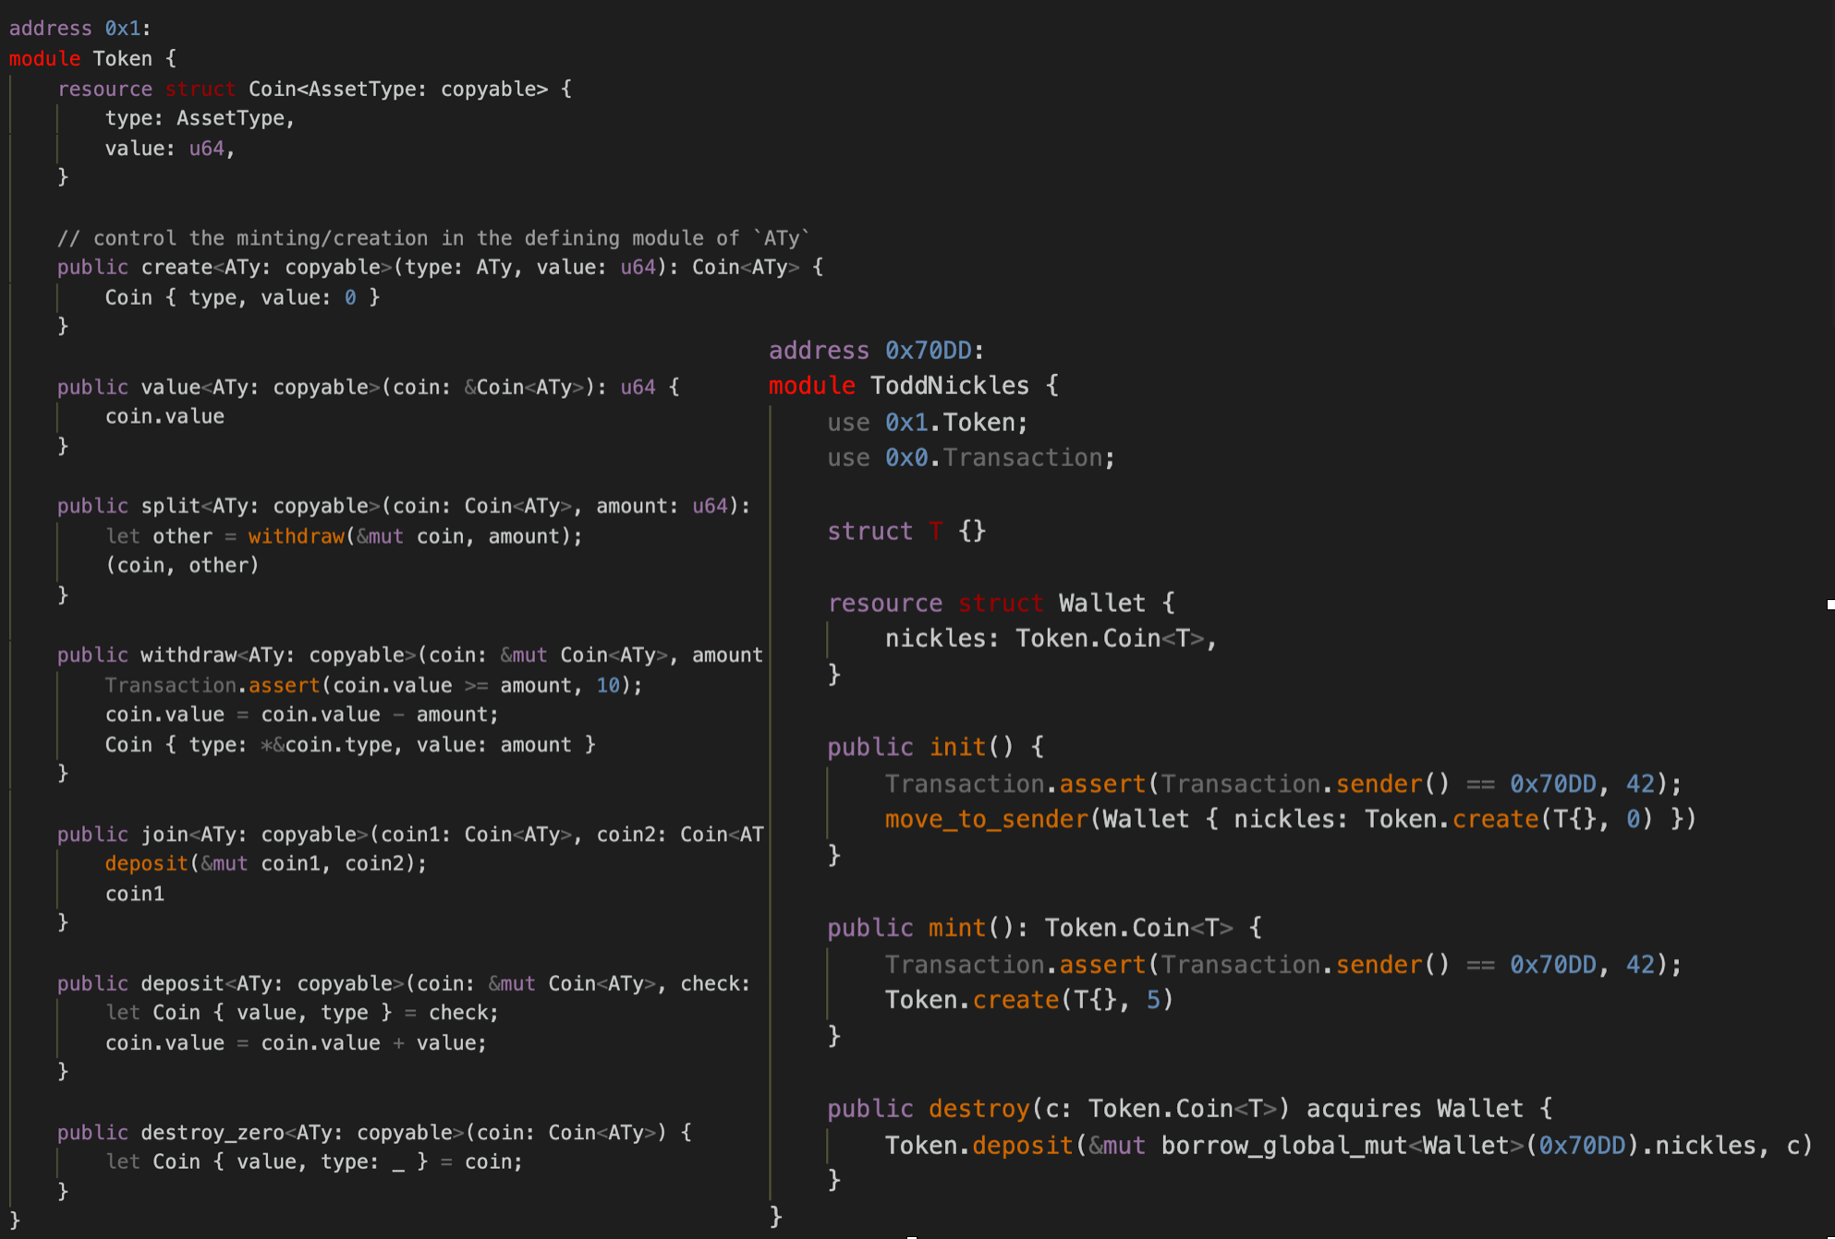Select the 'struct T {}' declaration
Screen dimensions: 1835x1239
(x=905, y=531)
